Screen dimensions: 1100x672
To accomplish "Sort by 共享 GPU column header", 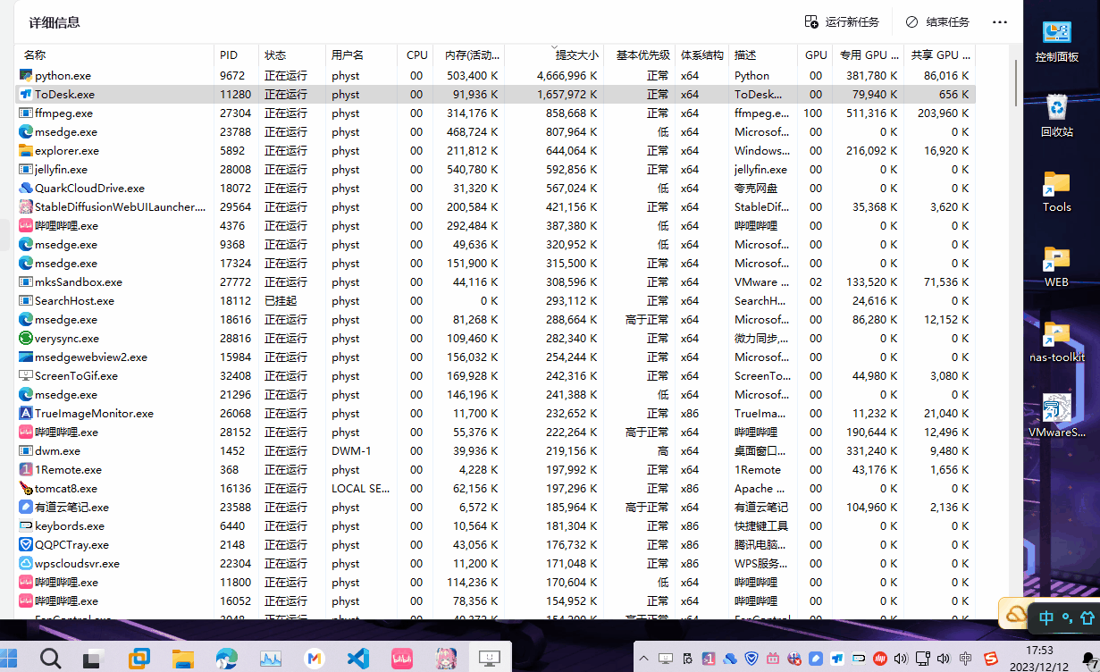I will pyautogui.click(x=939, y=55).
